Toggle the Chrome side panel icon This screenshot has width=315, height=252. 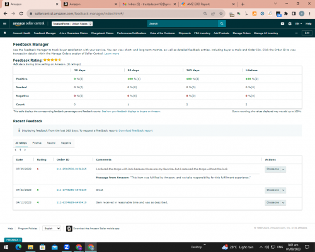pos(294,13)
